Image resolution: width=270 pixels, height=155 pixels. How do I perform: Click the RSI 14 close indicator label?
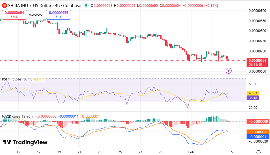pyautogui.click(x=11, y=79)
